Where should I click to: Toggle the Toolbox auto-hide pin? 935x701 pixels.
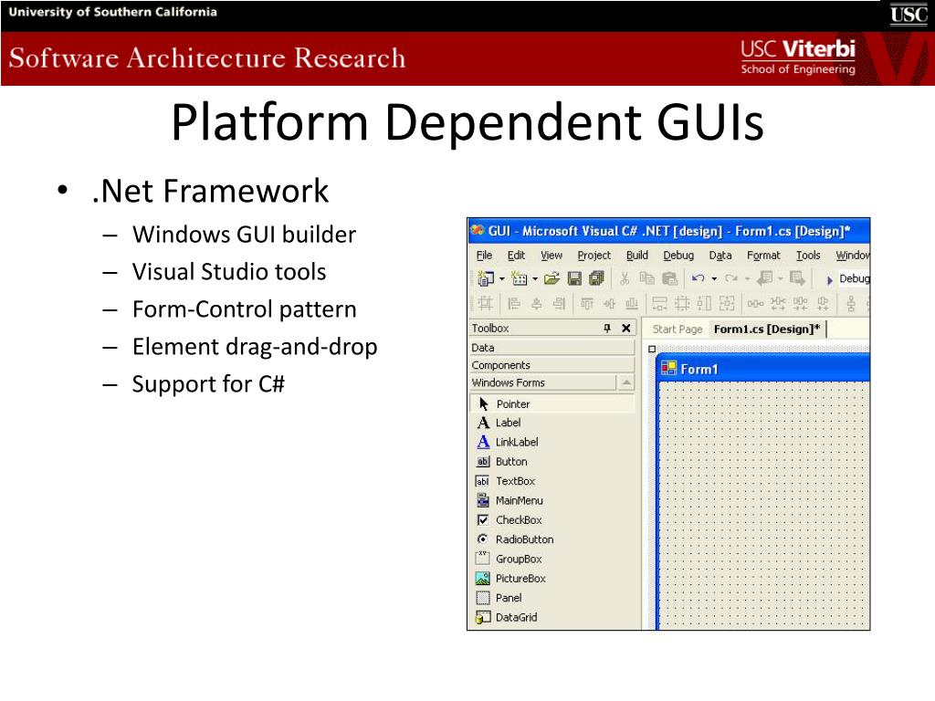click(x=607, y=328)
